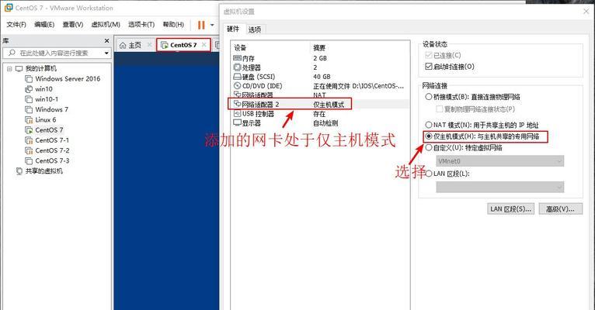The width and height of the screenshot is (595, 310).
Task: Open the dropdown arrow next to pause button
Action: point(212,25)
